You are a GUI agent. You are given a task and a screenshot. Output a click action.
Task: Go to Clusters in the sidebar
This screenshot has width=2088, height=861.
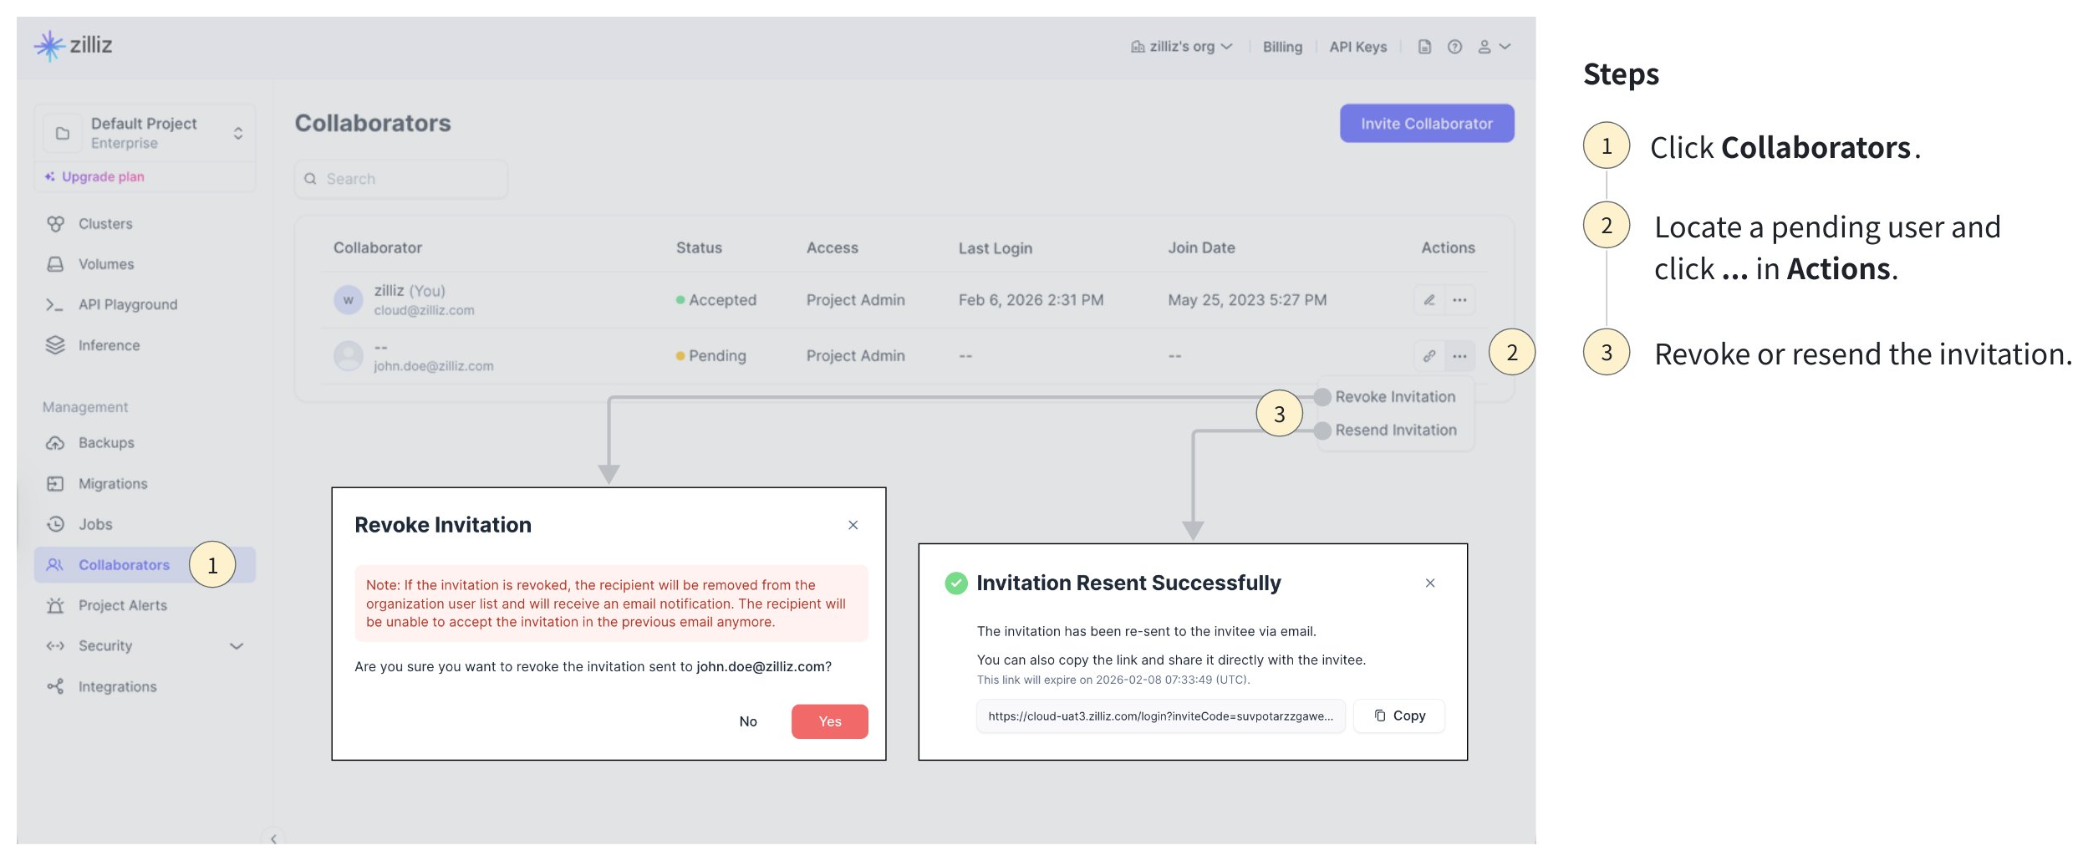tap(105, 224)
